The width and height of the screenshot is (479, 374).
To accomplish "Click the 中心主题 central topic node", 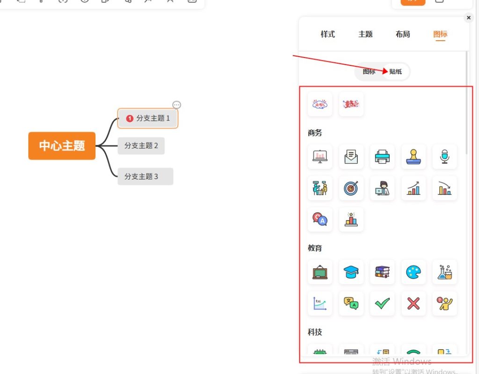I will [x=62, y=146].
